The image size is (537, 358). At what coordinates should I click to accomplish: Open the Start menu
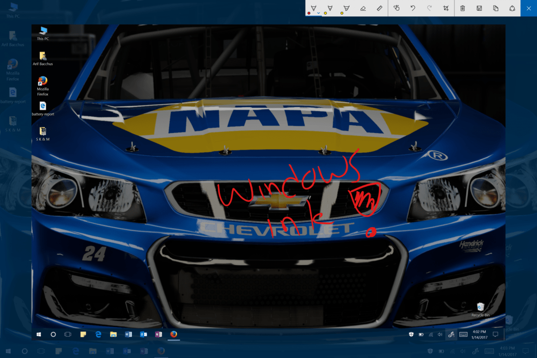pyautogui.click(x=39, y=334)
